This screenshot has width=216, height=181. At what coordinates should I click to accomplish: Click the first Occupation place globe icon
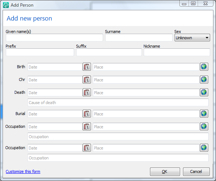pyautogui.click(x=204, y=126)
